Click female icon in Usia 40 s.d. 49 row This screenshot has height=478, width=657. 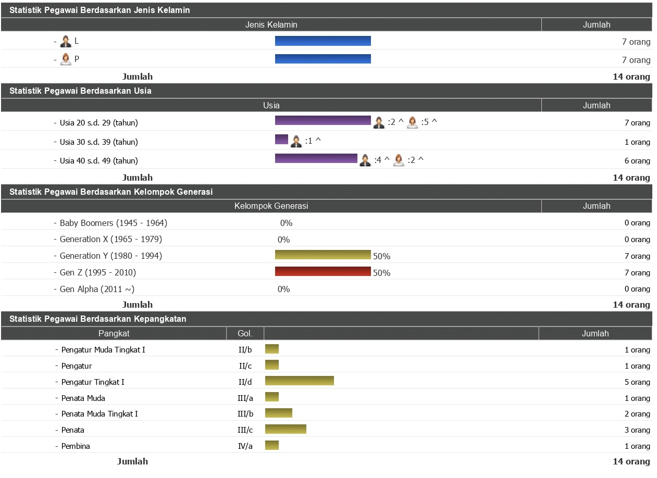point(399,160)
